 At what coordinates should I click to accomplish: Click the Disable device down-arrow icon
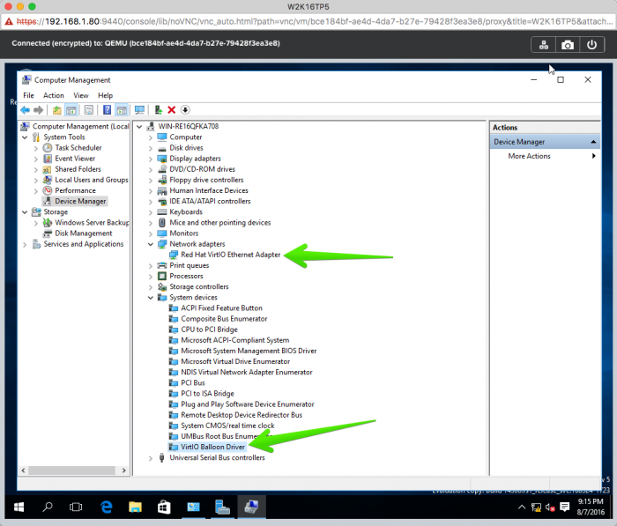[x=185, y=110]
